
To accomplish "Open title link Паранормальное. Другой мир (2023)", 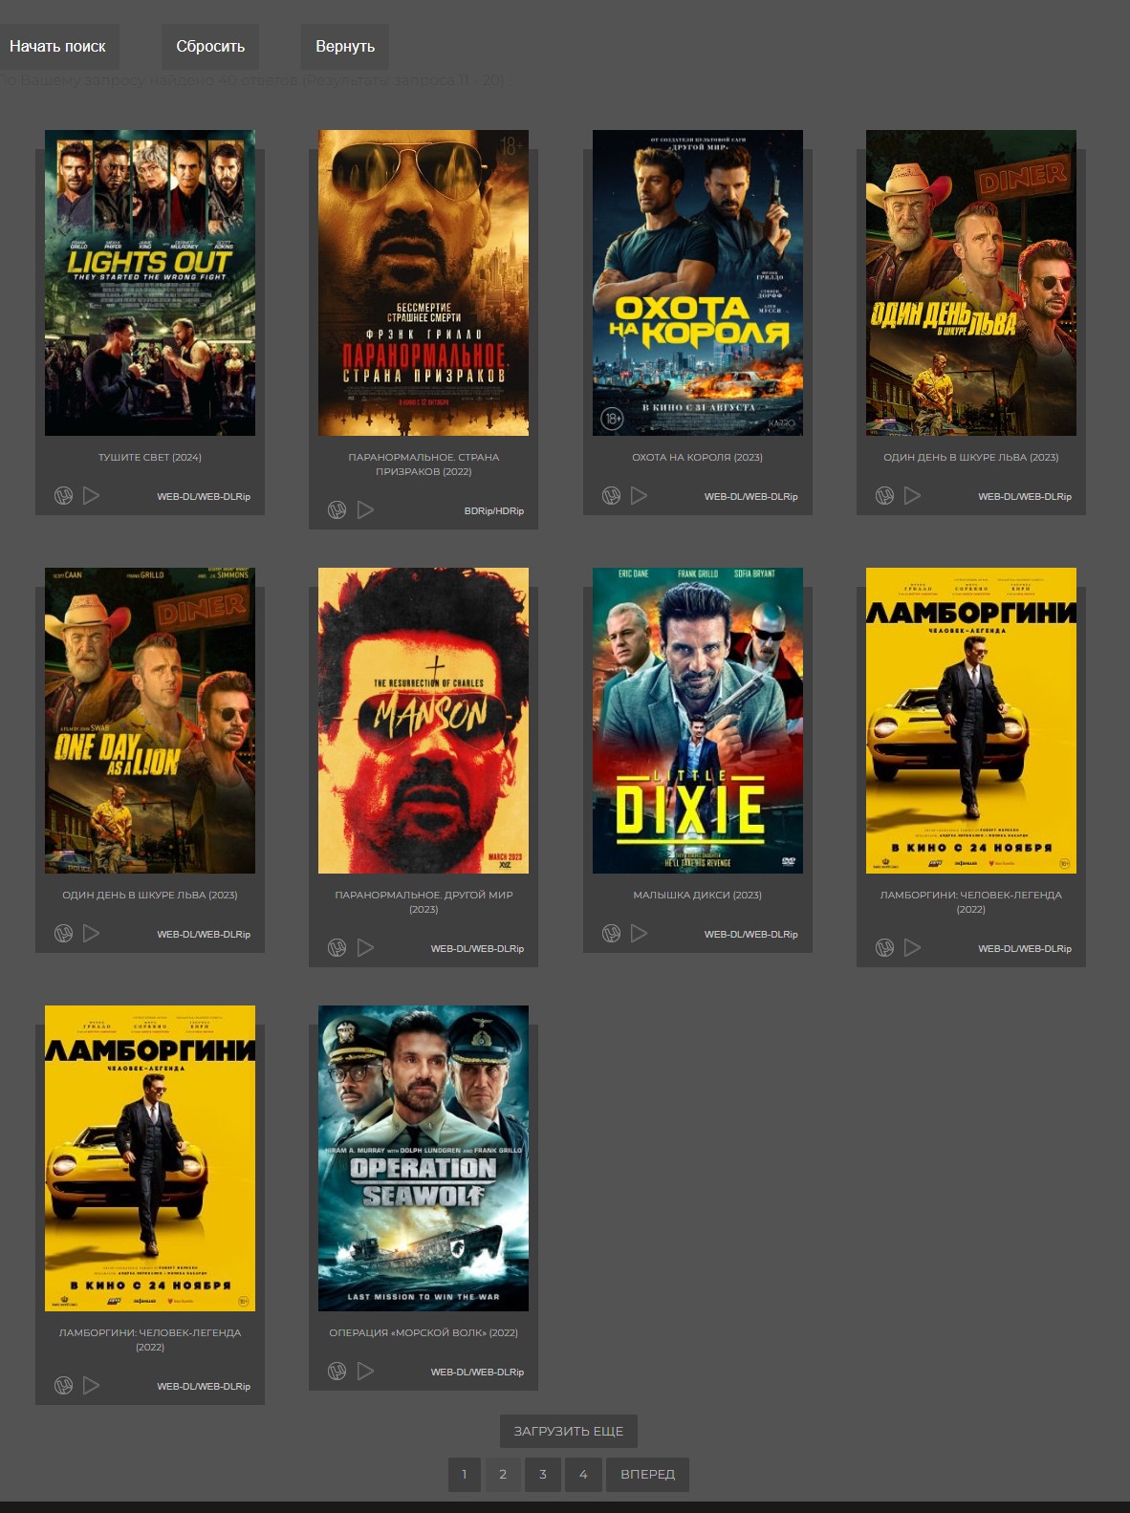I will click(424, 902).
